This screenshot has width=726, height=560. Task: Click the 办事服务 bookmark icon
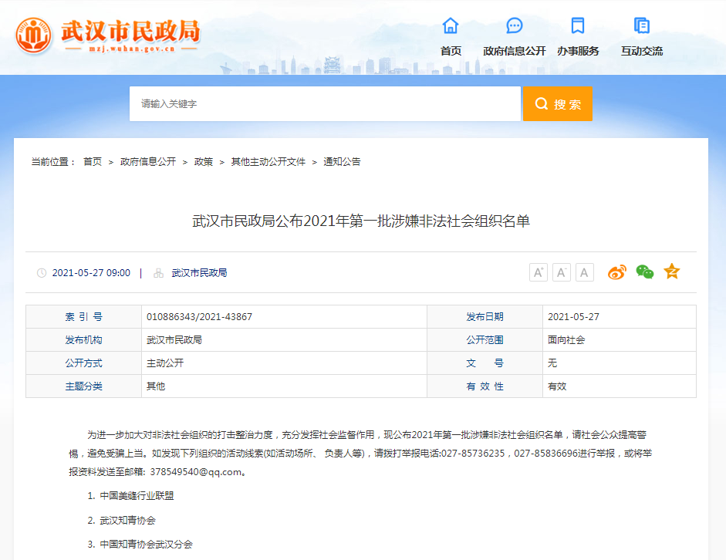tap(577, 25)
